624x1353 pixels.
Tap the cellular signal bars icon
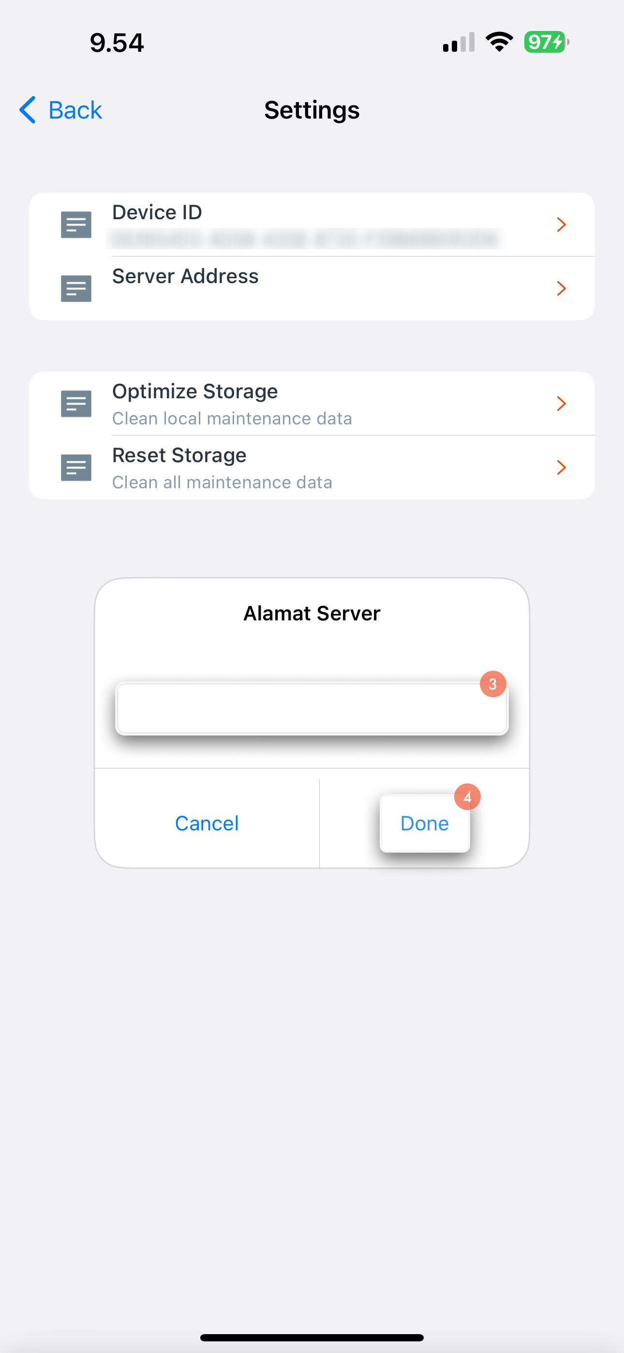tap(459, 42)
